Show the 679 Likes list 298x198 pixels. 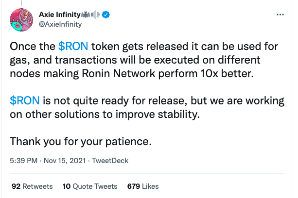[142, 186]
